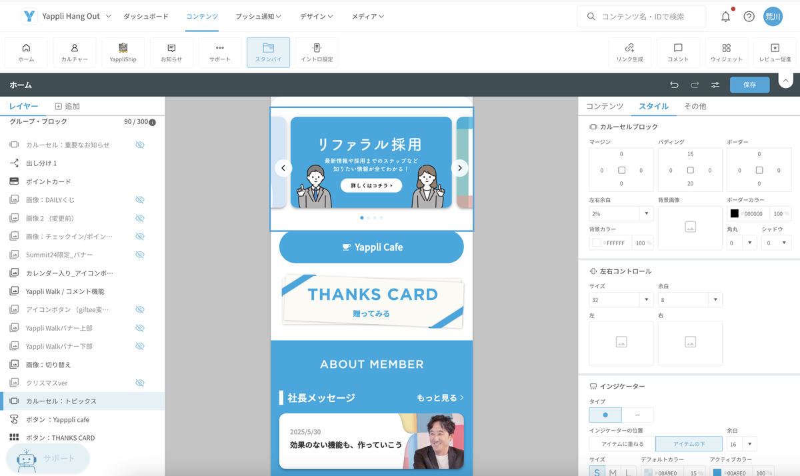Image resolution: width=800 pixels, height=476 pixels.
Task: Redo the last edit
Action: 695,85
